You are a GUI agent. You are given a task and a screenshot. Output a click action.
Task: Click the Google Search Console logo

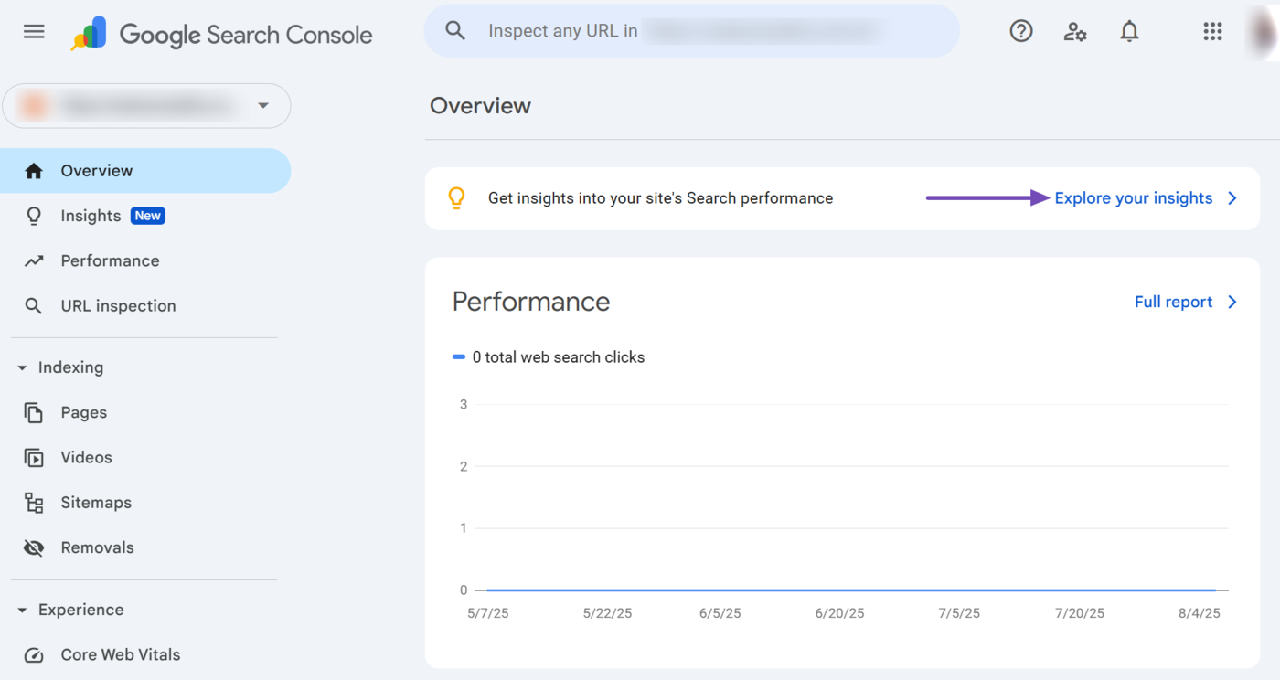point(222,35)
